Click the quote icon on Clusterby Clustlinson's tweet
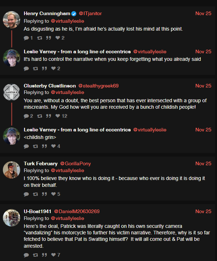 (49, 116)
